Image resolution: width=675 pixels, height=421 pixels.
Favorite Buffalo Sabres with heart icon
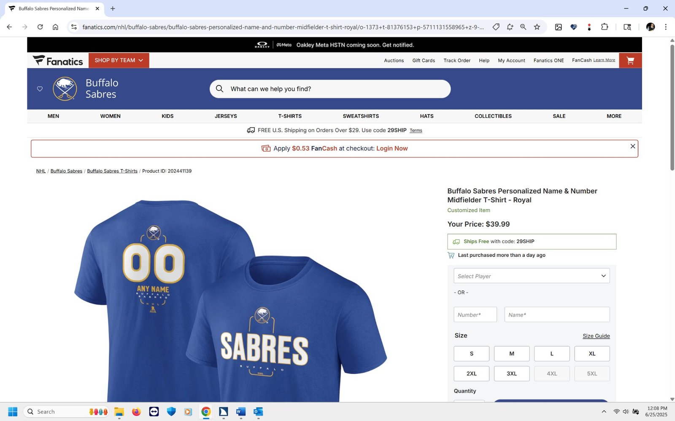(x=40, y=89)
